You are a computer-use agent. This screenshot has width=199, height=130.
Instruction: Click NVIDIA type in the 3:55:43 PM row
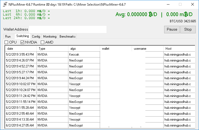pyautogui.click(x=52, y=55)
